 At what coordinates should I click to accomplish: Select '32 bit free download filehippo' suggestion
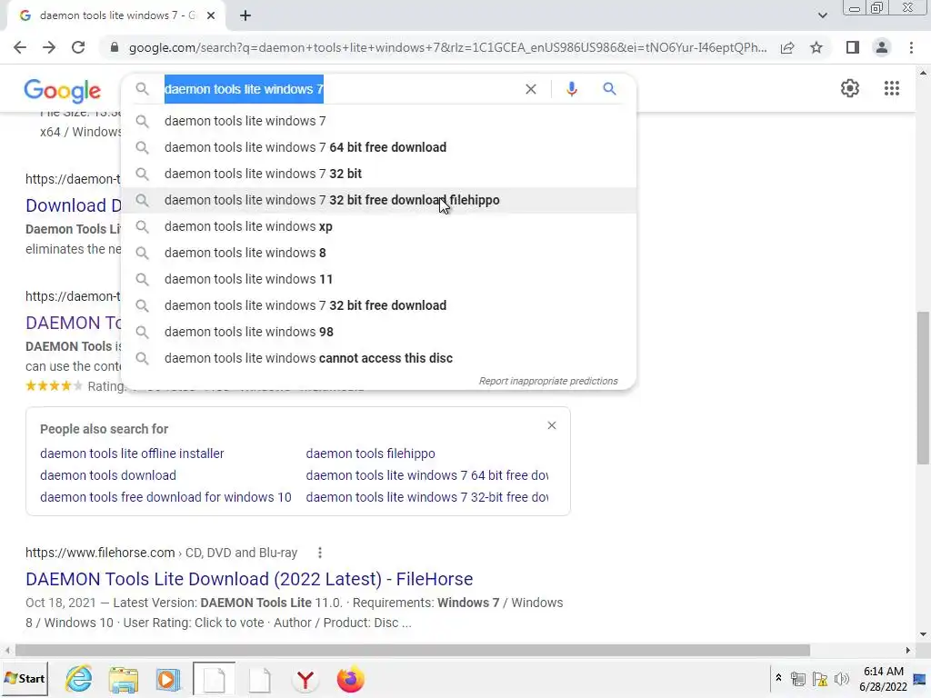click(x=378, y=200)
